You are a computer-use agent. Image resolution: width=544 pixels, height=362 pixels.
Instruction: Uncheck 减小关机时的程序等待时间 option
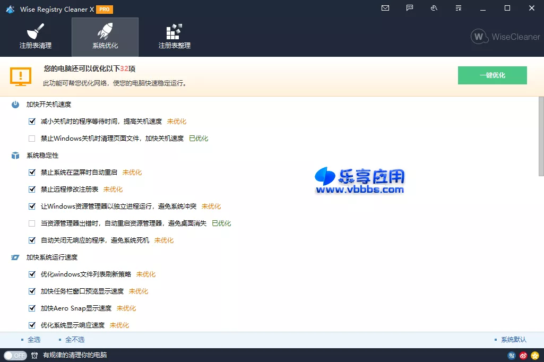click(x=32, y=121)
